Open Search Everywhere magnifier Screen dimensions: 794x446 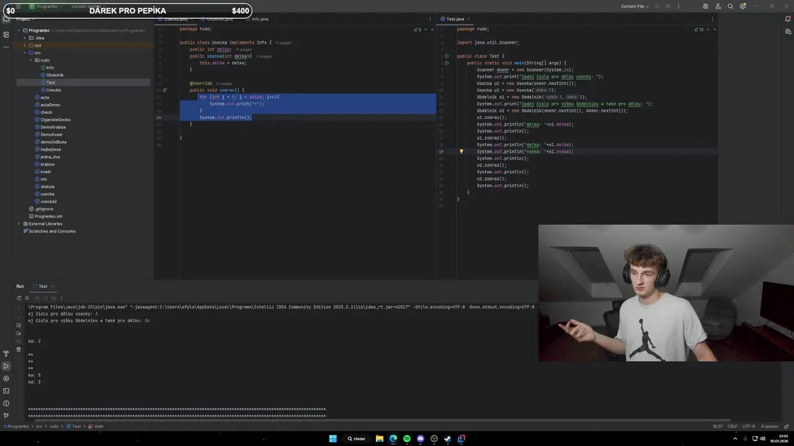(731, 6)
